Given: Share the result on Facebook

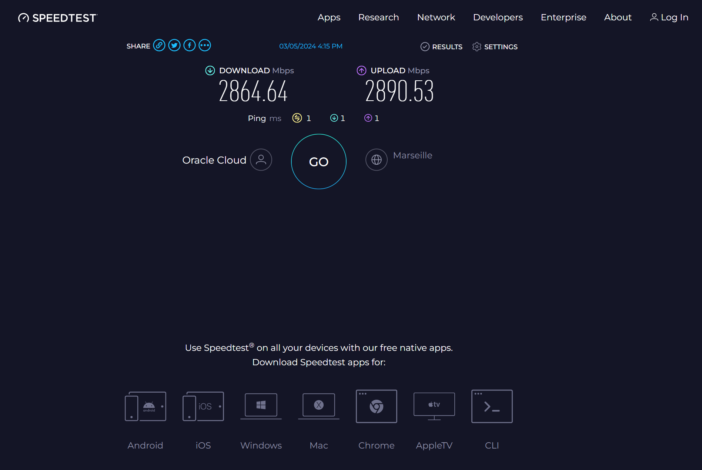Looking at the screenshot, I should pyautogui.click(x=189, y=45).
